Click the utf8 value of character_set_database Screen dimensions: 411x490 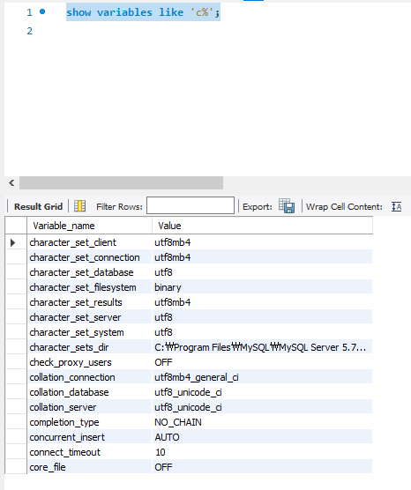pos(262,272)
